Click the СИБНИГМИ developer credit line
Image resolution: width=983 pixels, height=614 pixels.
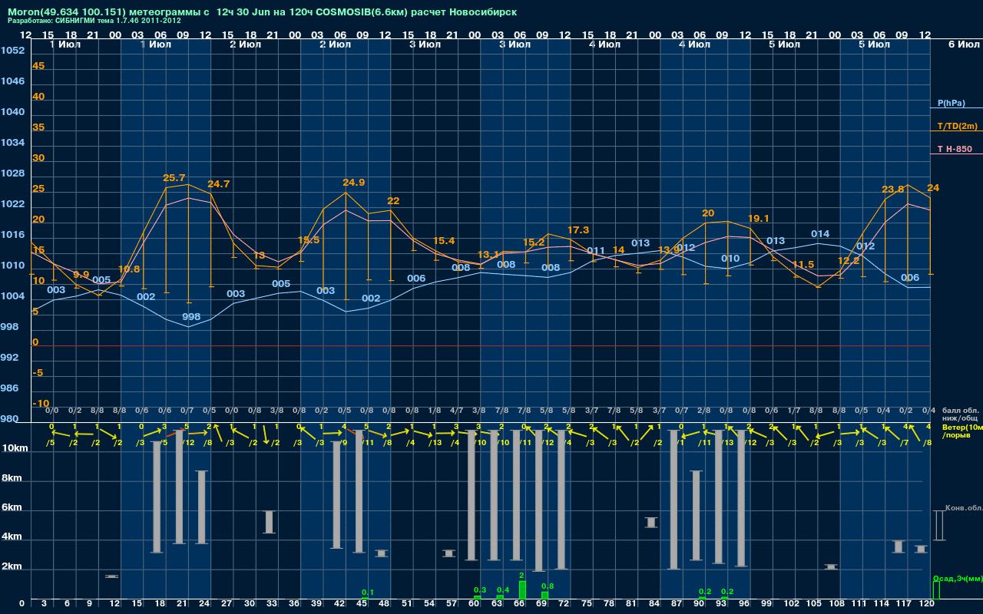click(94, 21)
